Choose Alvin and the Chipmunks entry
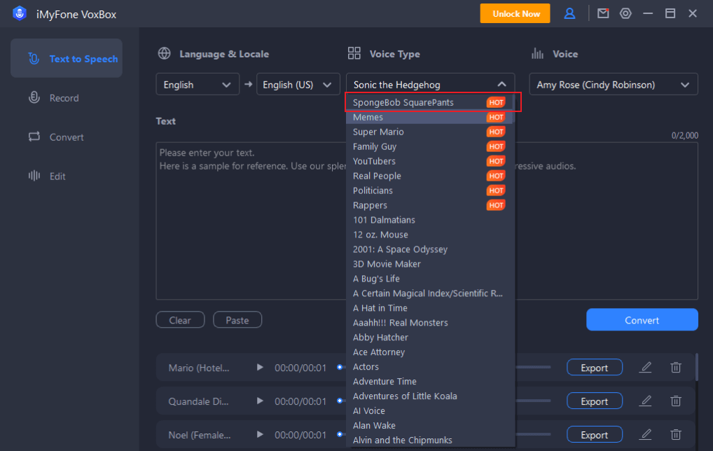The width and height of the screenshot is (713, 451). coord(429,440)
